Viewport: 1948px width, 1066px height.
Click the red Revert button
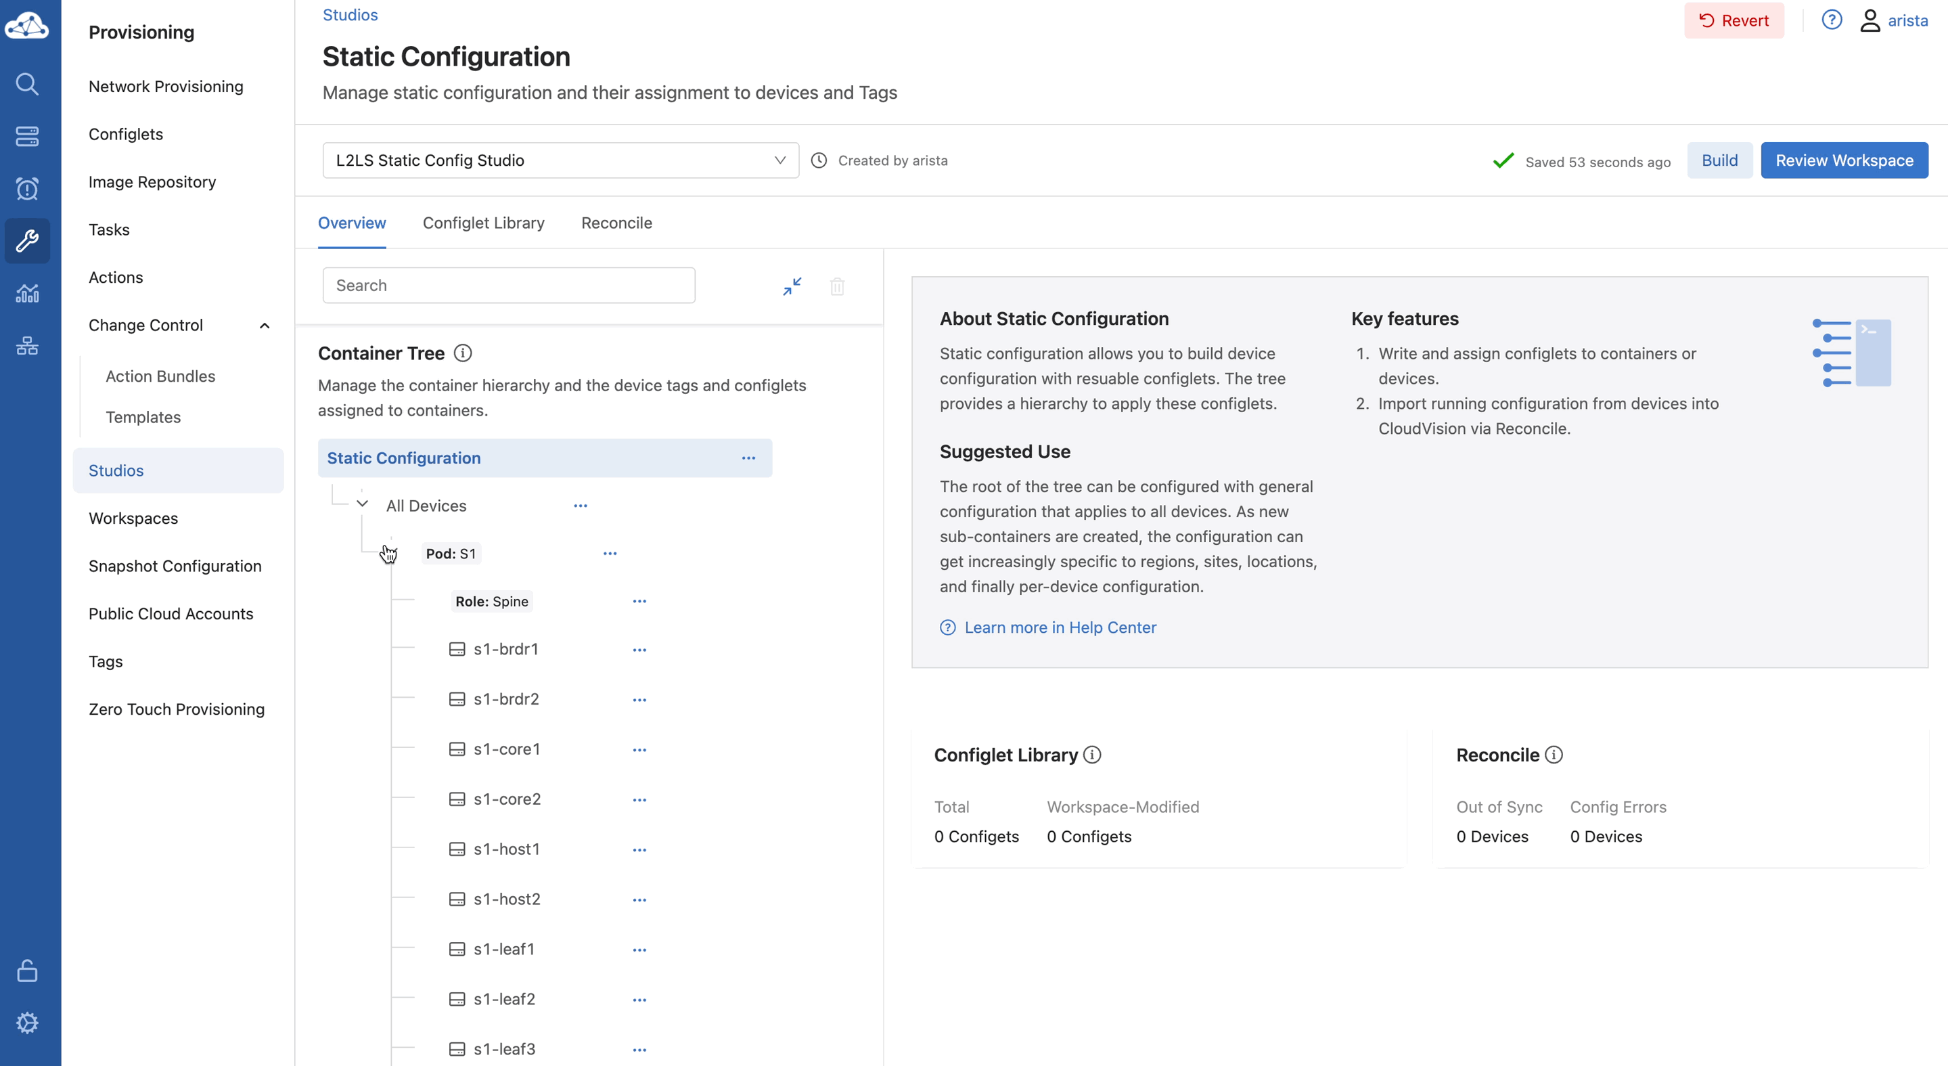tap(1734, 20)
